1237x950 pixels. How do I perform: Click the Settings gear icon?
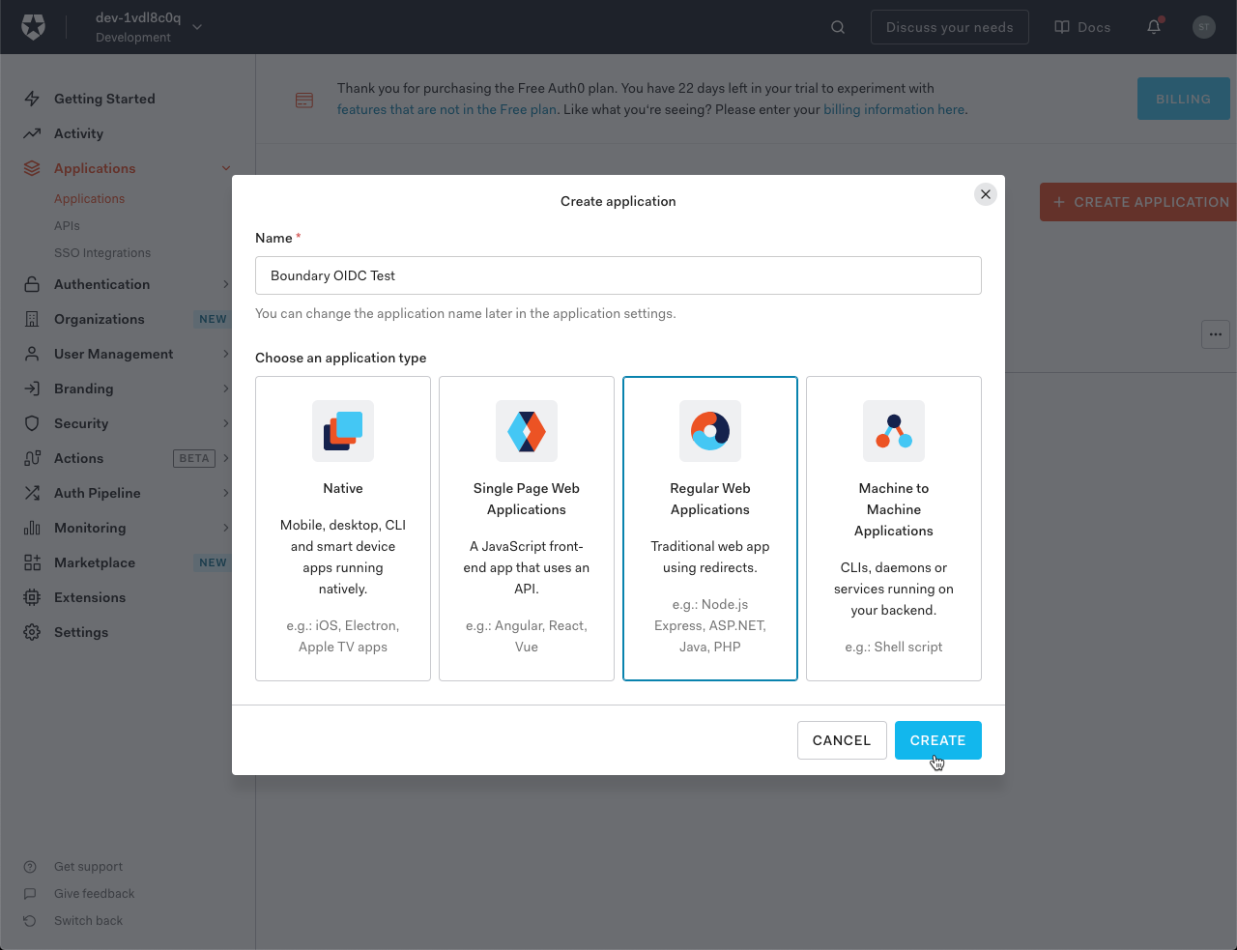tap(32, 632)
